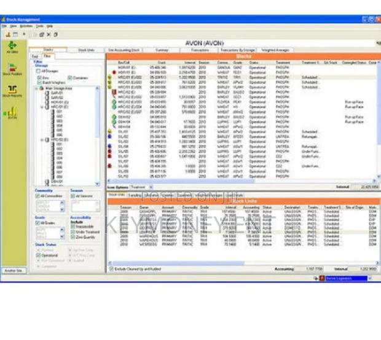Click the calendar-style toolbar icon
The image size is (381, 340).
click(x=15, y=34)
